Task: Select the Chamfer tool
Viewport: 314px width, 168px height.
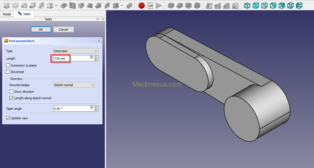Action: 180,6
